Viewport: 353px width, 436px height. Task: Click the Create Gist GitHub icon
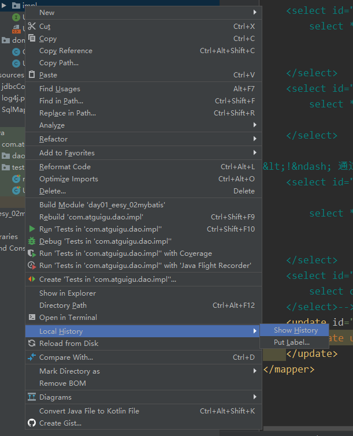pos(32,423)
